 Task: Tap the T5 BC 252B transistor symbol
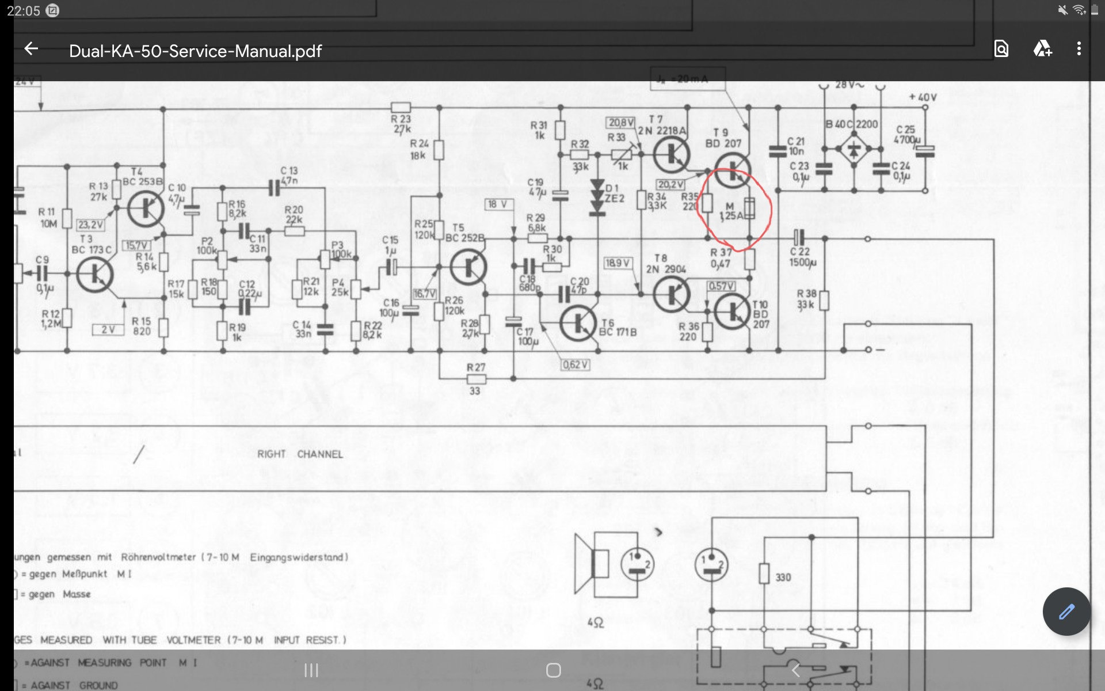[x=468, y=267]
